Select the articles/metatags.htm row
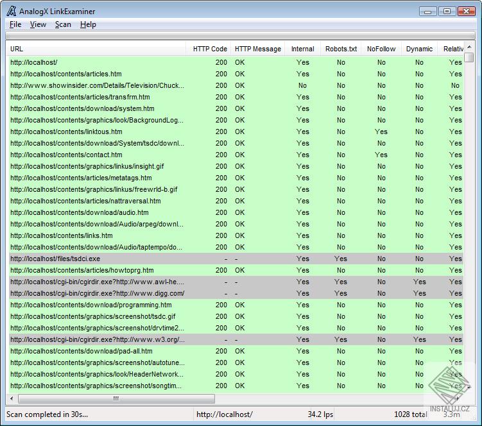 point(236,178)
